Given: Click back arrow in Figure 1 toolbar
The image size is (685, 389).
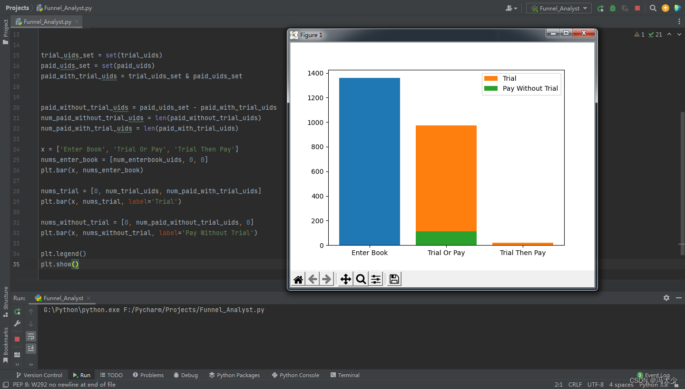Looking at the screenshot, I should coord(313,279).
